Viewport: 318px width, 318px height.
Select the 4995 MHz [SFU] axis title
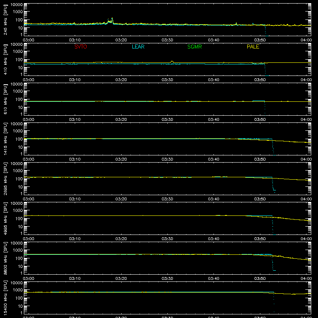(x=6, y=218)
